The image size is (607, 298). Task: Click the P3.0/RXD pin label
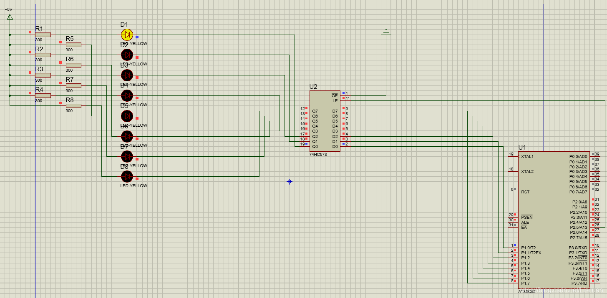(x=578, y=248)
